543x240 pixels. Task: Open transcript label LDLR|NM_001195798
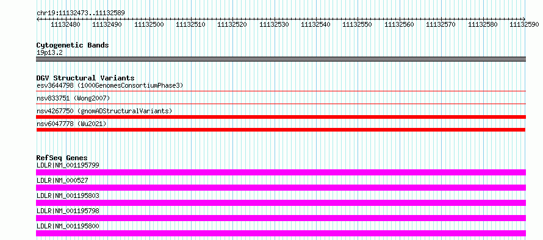click(x=68, y=211)
